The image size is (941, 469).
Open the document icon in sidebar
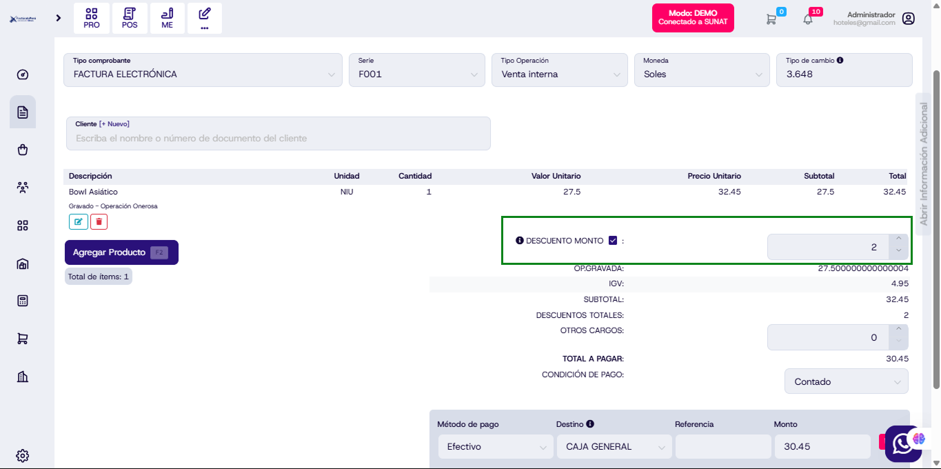[23, 112]
